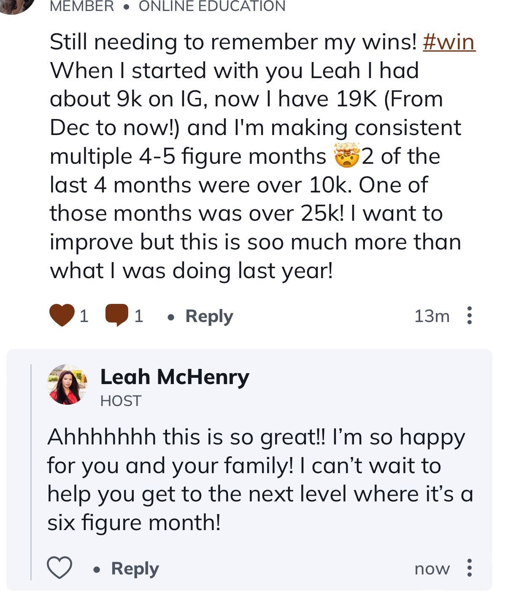Viewport: 505px width, 593px height.
Task: Tap the comment count beside the speech bubble
Action: (x=138, y=316)
